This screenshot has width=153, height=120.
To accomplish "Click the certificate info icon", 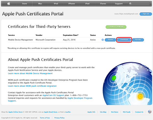I will point(103,40).
